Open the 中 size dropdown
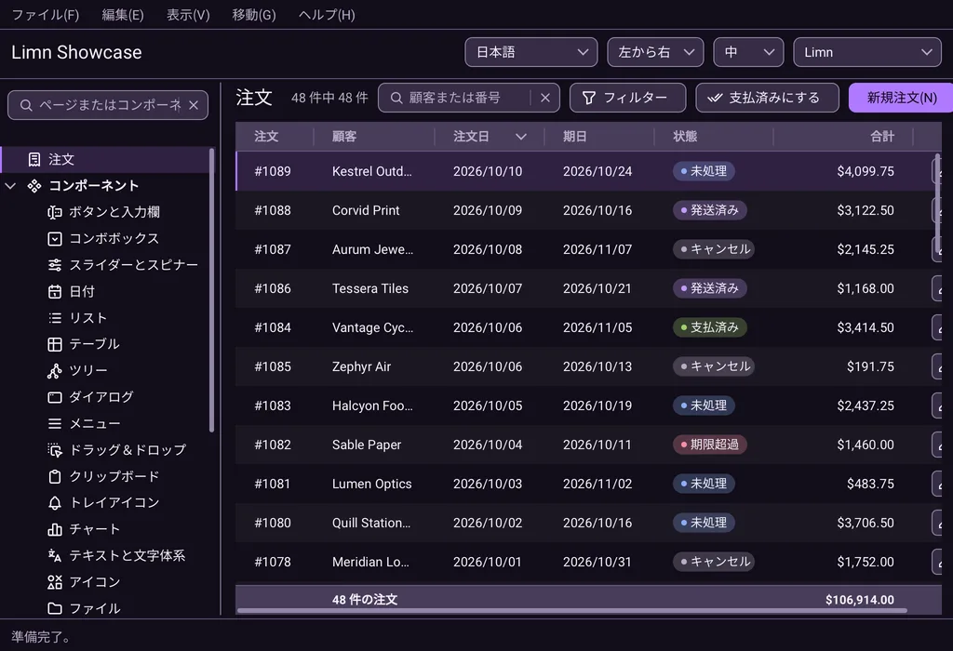 coord(748,52)
